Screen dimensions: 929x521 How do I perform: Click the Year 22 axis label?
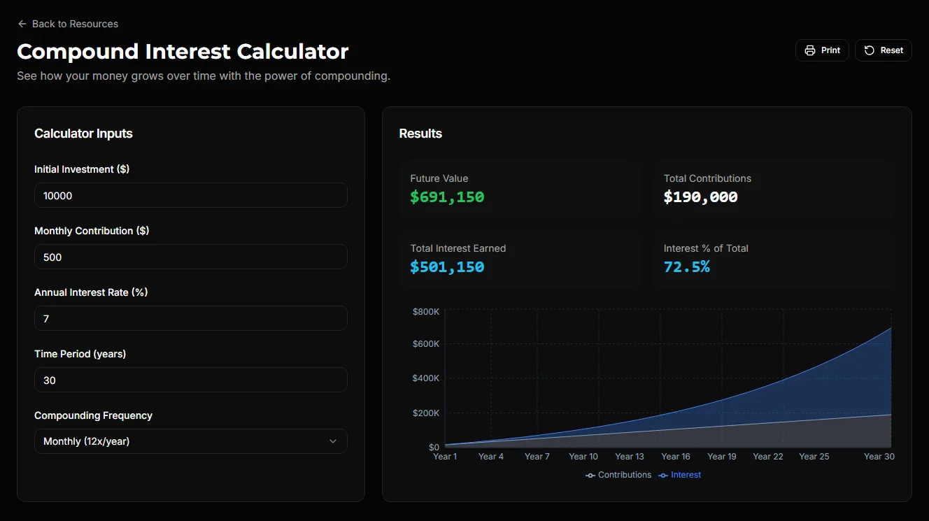pos(768,457)
